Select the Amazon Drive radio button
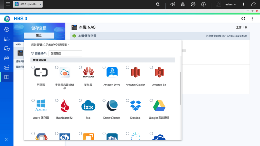The width and height of the screenshot is (260, 146). [x=104, y=67]
